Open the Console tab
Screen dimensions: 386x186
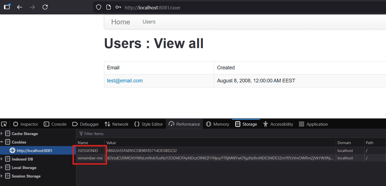pos(55,124)
